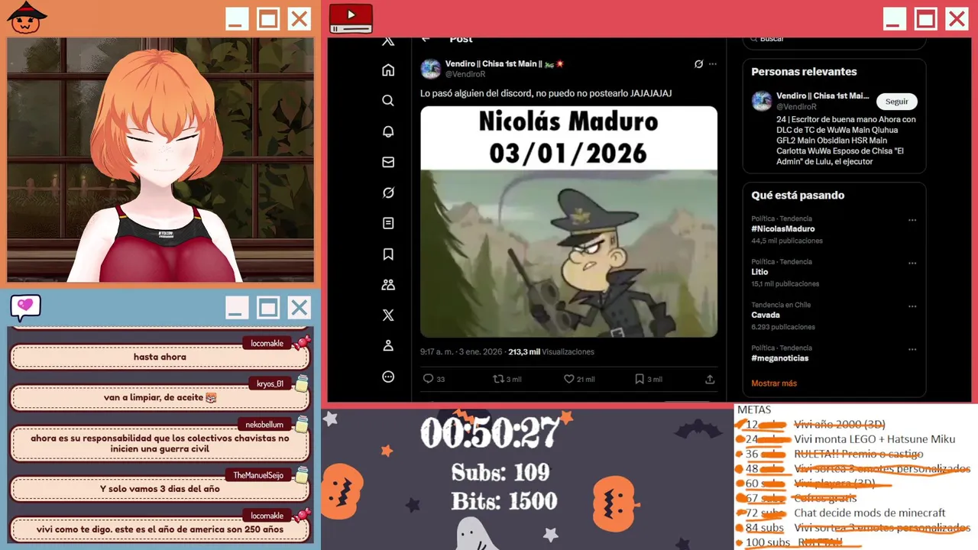Click the @VendiroR handle on the post

coord(465,74)
